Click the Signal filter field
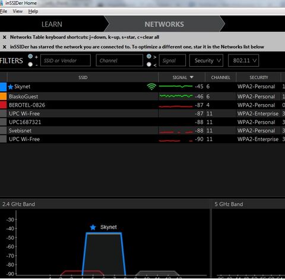The image size is (285, 280). click(172, 60)
